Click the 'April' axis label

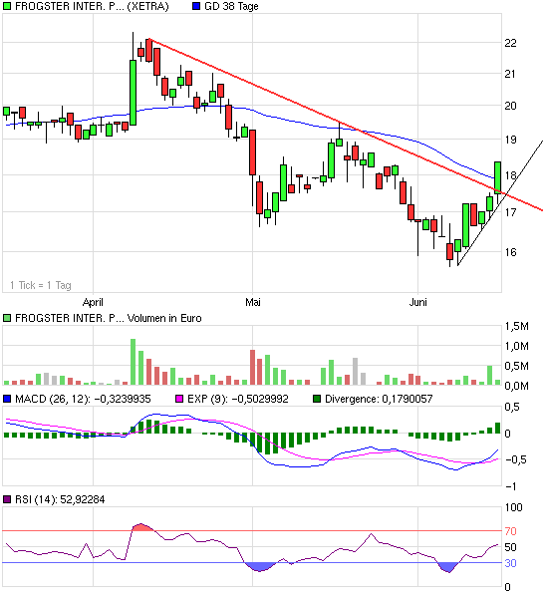tap(93, 302)
